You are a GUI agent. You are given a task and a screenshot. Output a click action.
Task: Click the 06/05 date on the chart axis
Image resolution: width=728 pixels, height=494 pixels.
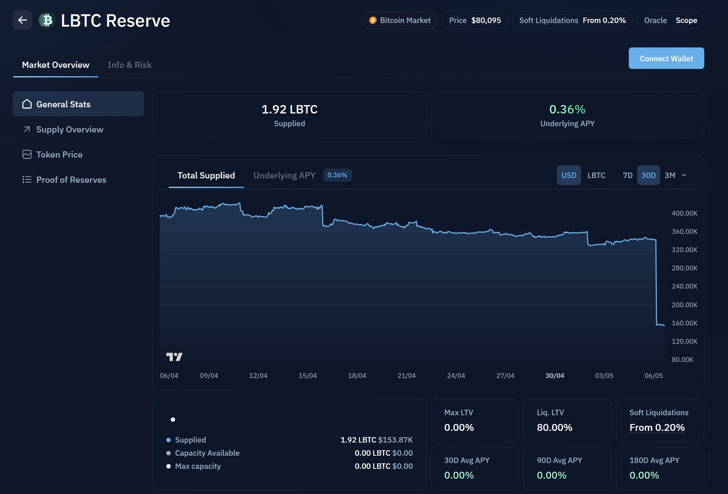(x=653, y=376)
